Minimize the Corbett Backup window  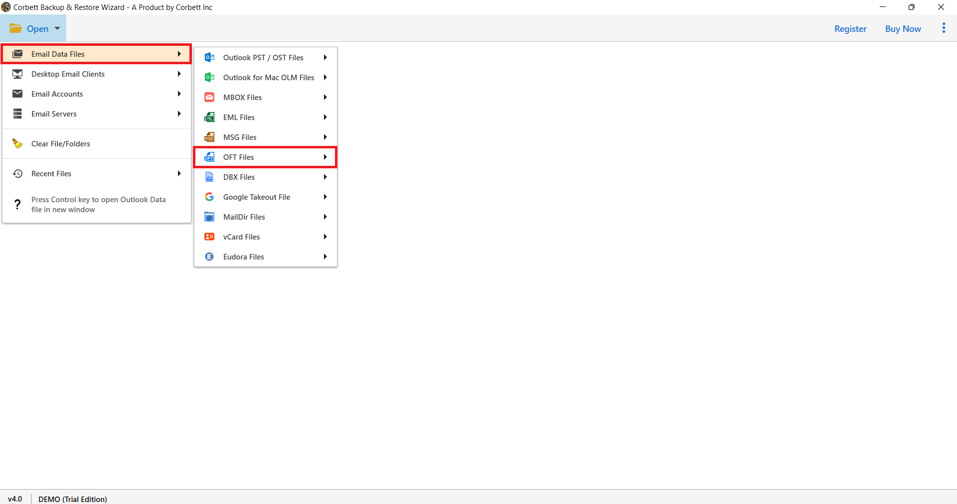(883, 7)
